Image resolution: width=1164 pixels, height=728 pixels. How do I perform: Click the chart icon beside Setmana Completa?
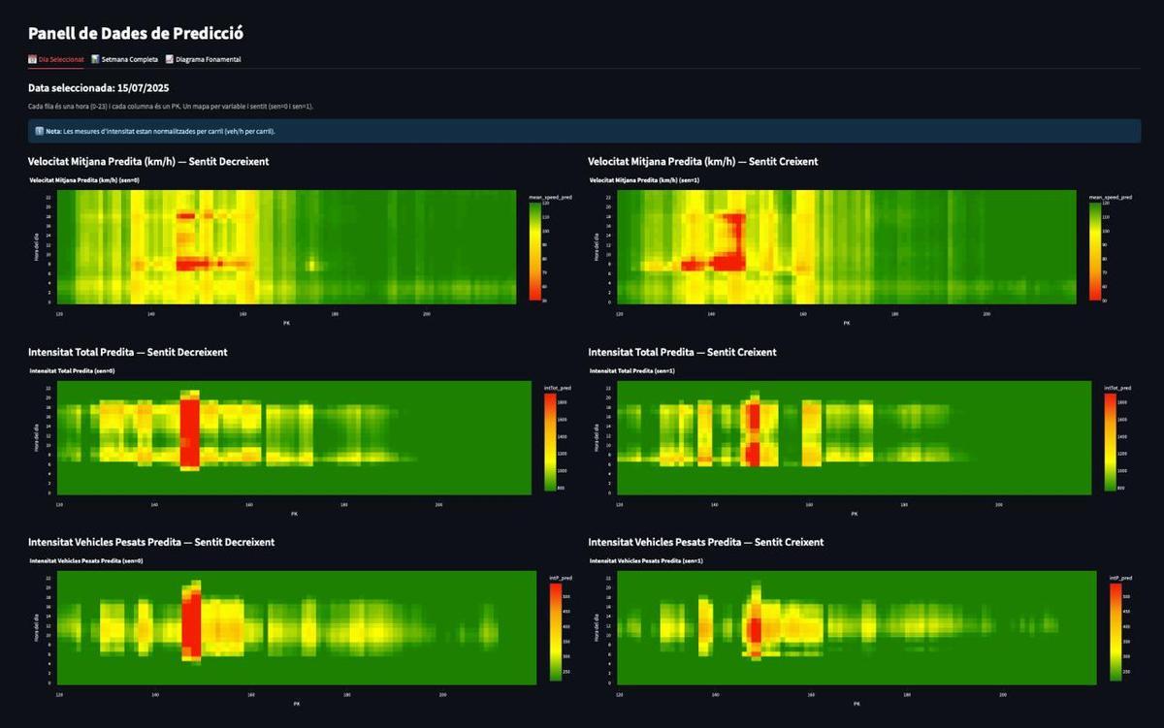[95, 59]
